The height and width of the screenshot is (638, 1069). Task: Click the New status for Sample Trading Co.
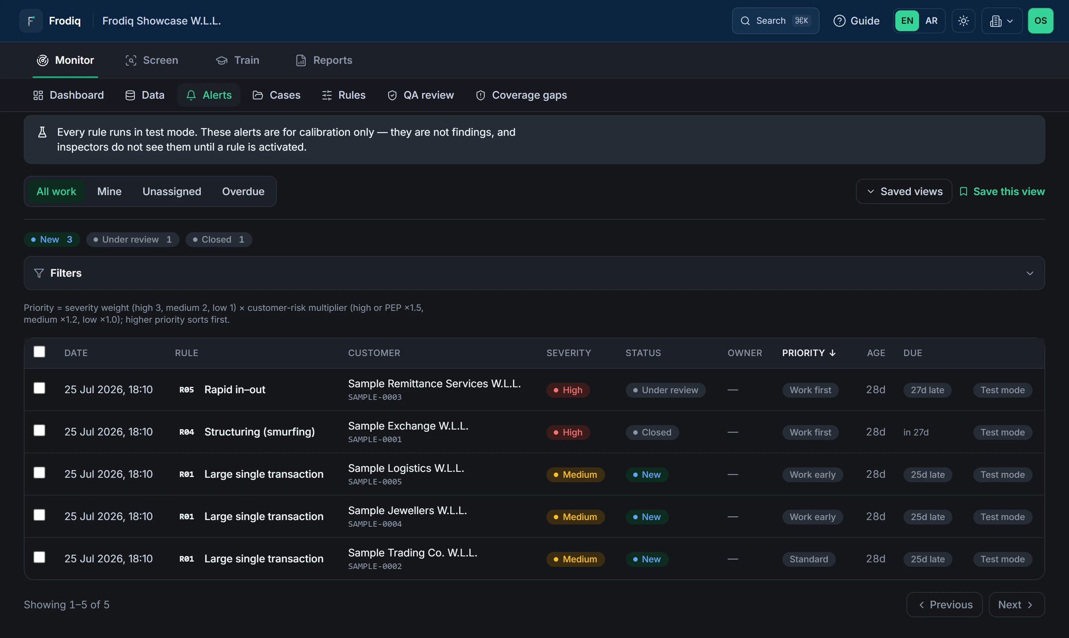point(647,559)
